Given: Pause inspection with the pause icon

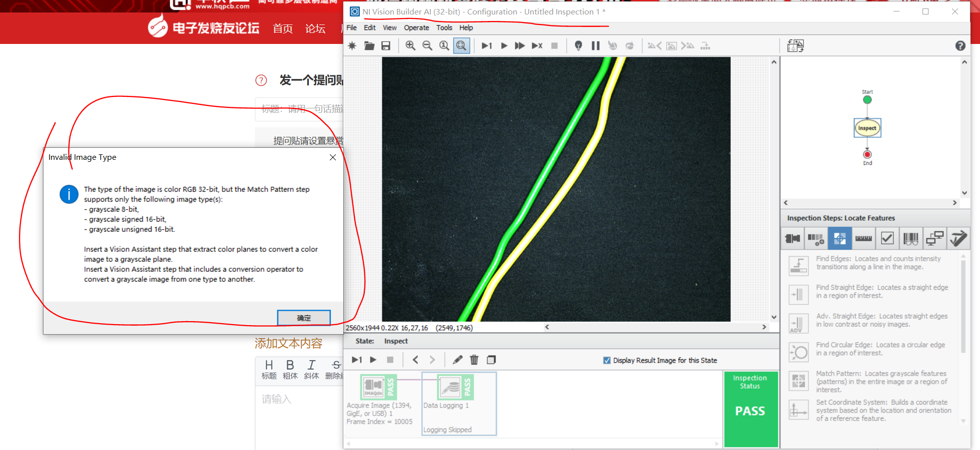Looking at the screenshot, I should (595, 46).
